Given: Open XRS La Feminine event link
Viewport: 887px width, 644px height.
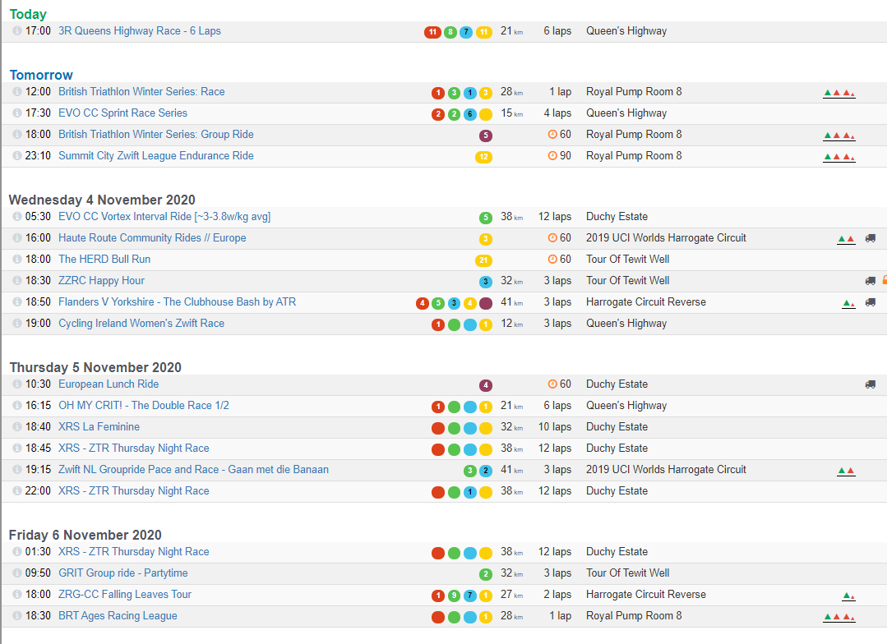Looking at the screenshot, I should (x=99, y=427).
